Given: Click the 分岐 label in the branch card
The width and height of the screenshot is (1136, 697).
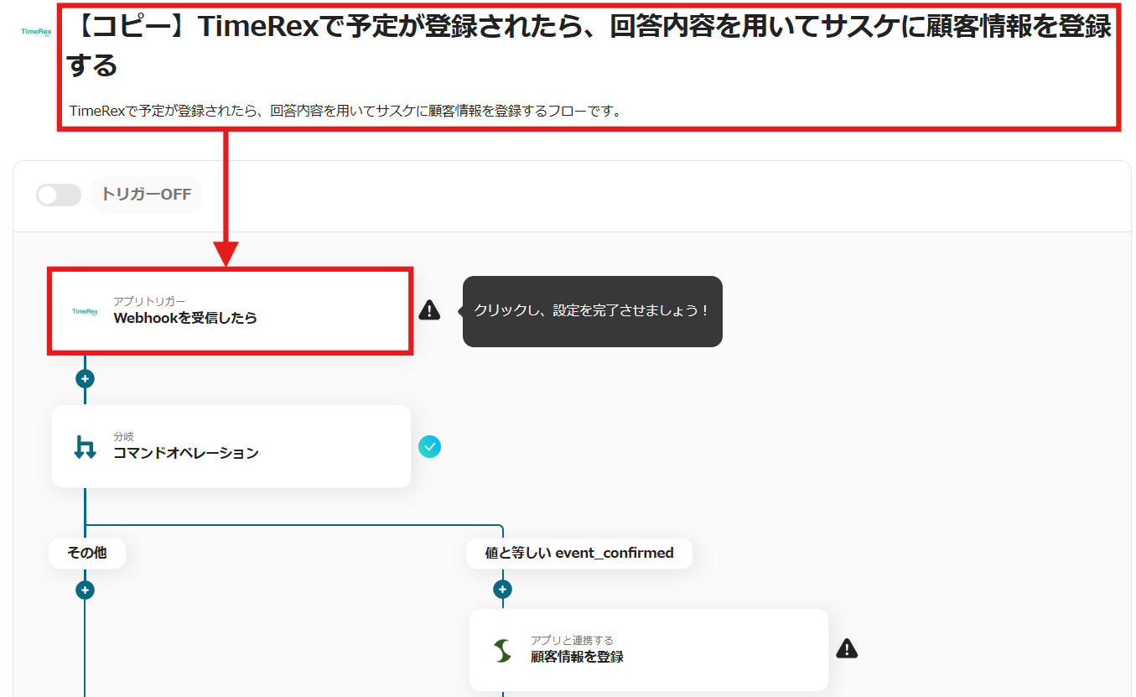Looking at the screenshot, I should (x=124, y=437).
